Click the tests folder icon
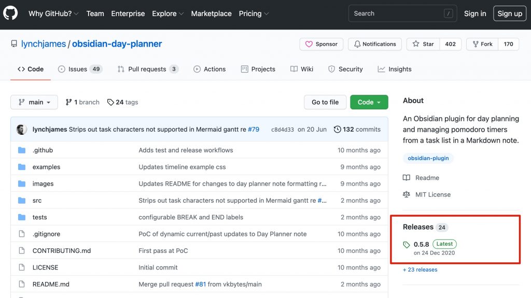 pos(22,217)
